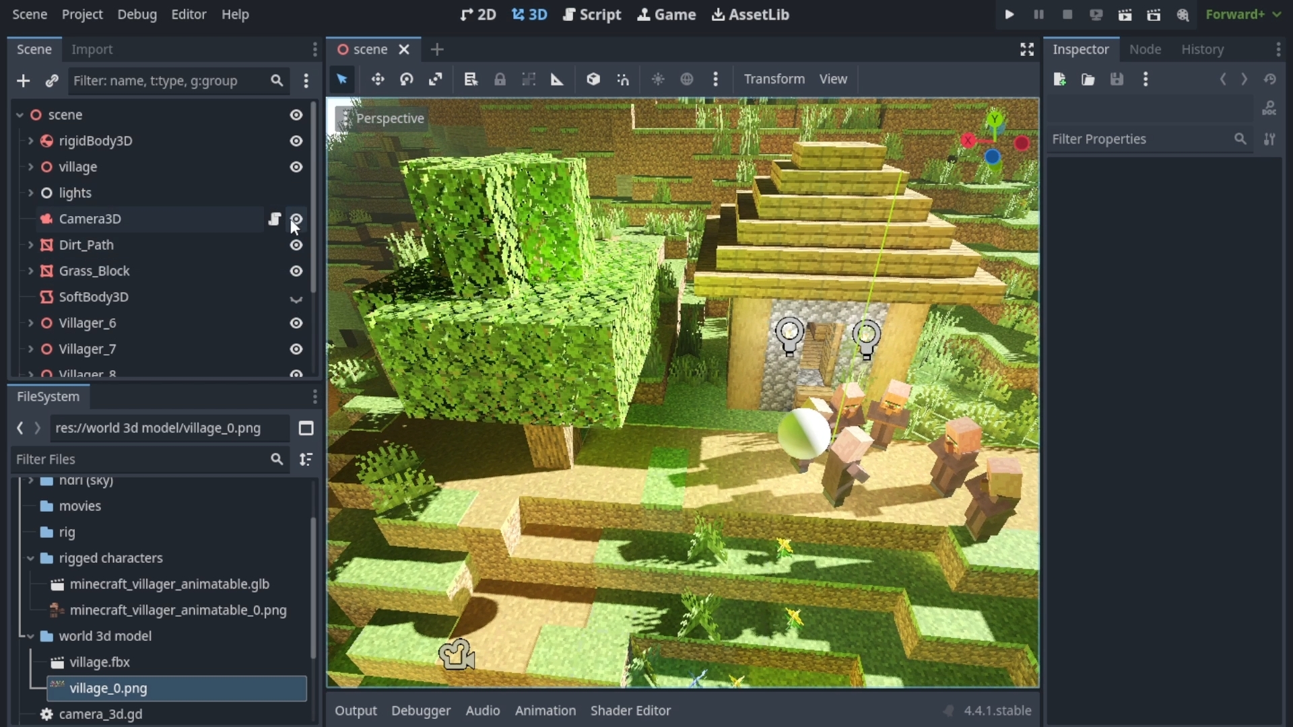Sort files button in FileSystem
The height and width of the screenshot is (727, 1293).
(306, 459)
